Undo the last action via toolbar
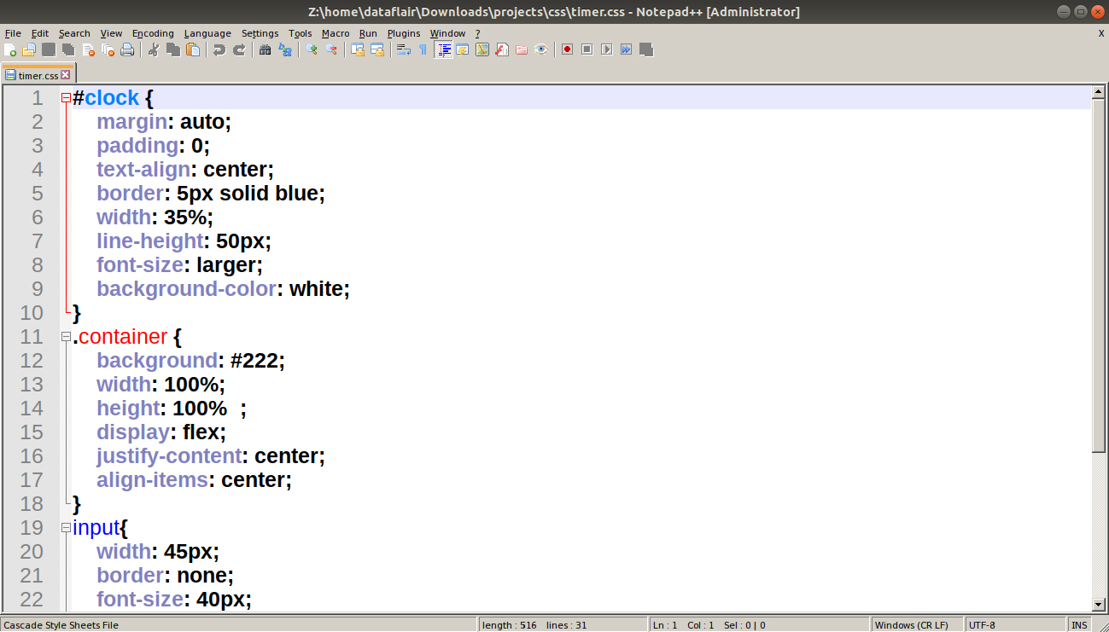 point(219,49)
